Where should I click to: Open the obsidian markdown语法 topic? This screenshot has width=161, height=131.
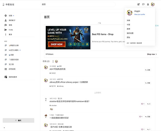pyautogui.click(x=70, y=101)
